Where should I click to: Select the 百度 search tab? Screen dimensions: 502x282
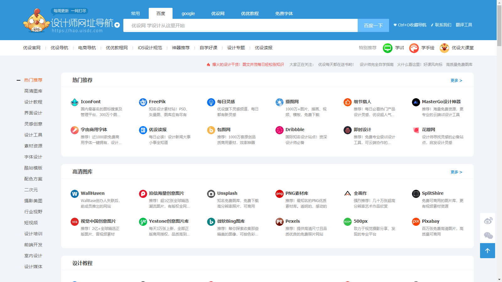coord(161,13)
